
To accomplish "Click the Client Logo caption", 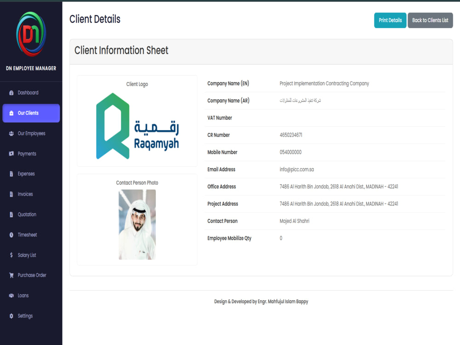I will [x=137, y=84].
